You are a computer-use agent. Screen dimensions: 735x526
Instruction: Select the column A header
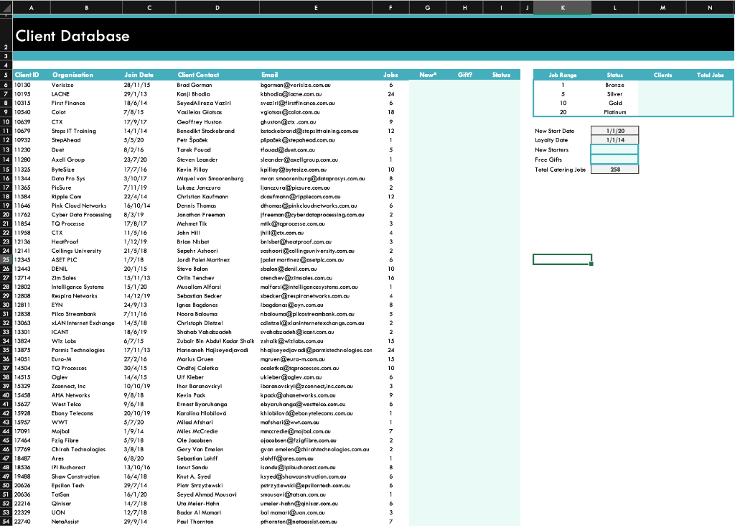pos(31,8)
